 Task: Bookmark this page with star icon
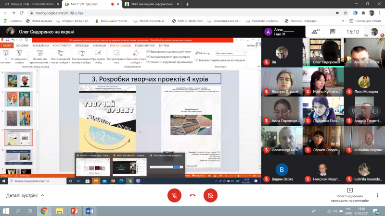345,13
